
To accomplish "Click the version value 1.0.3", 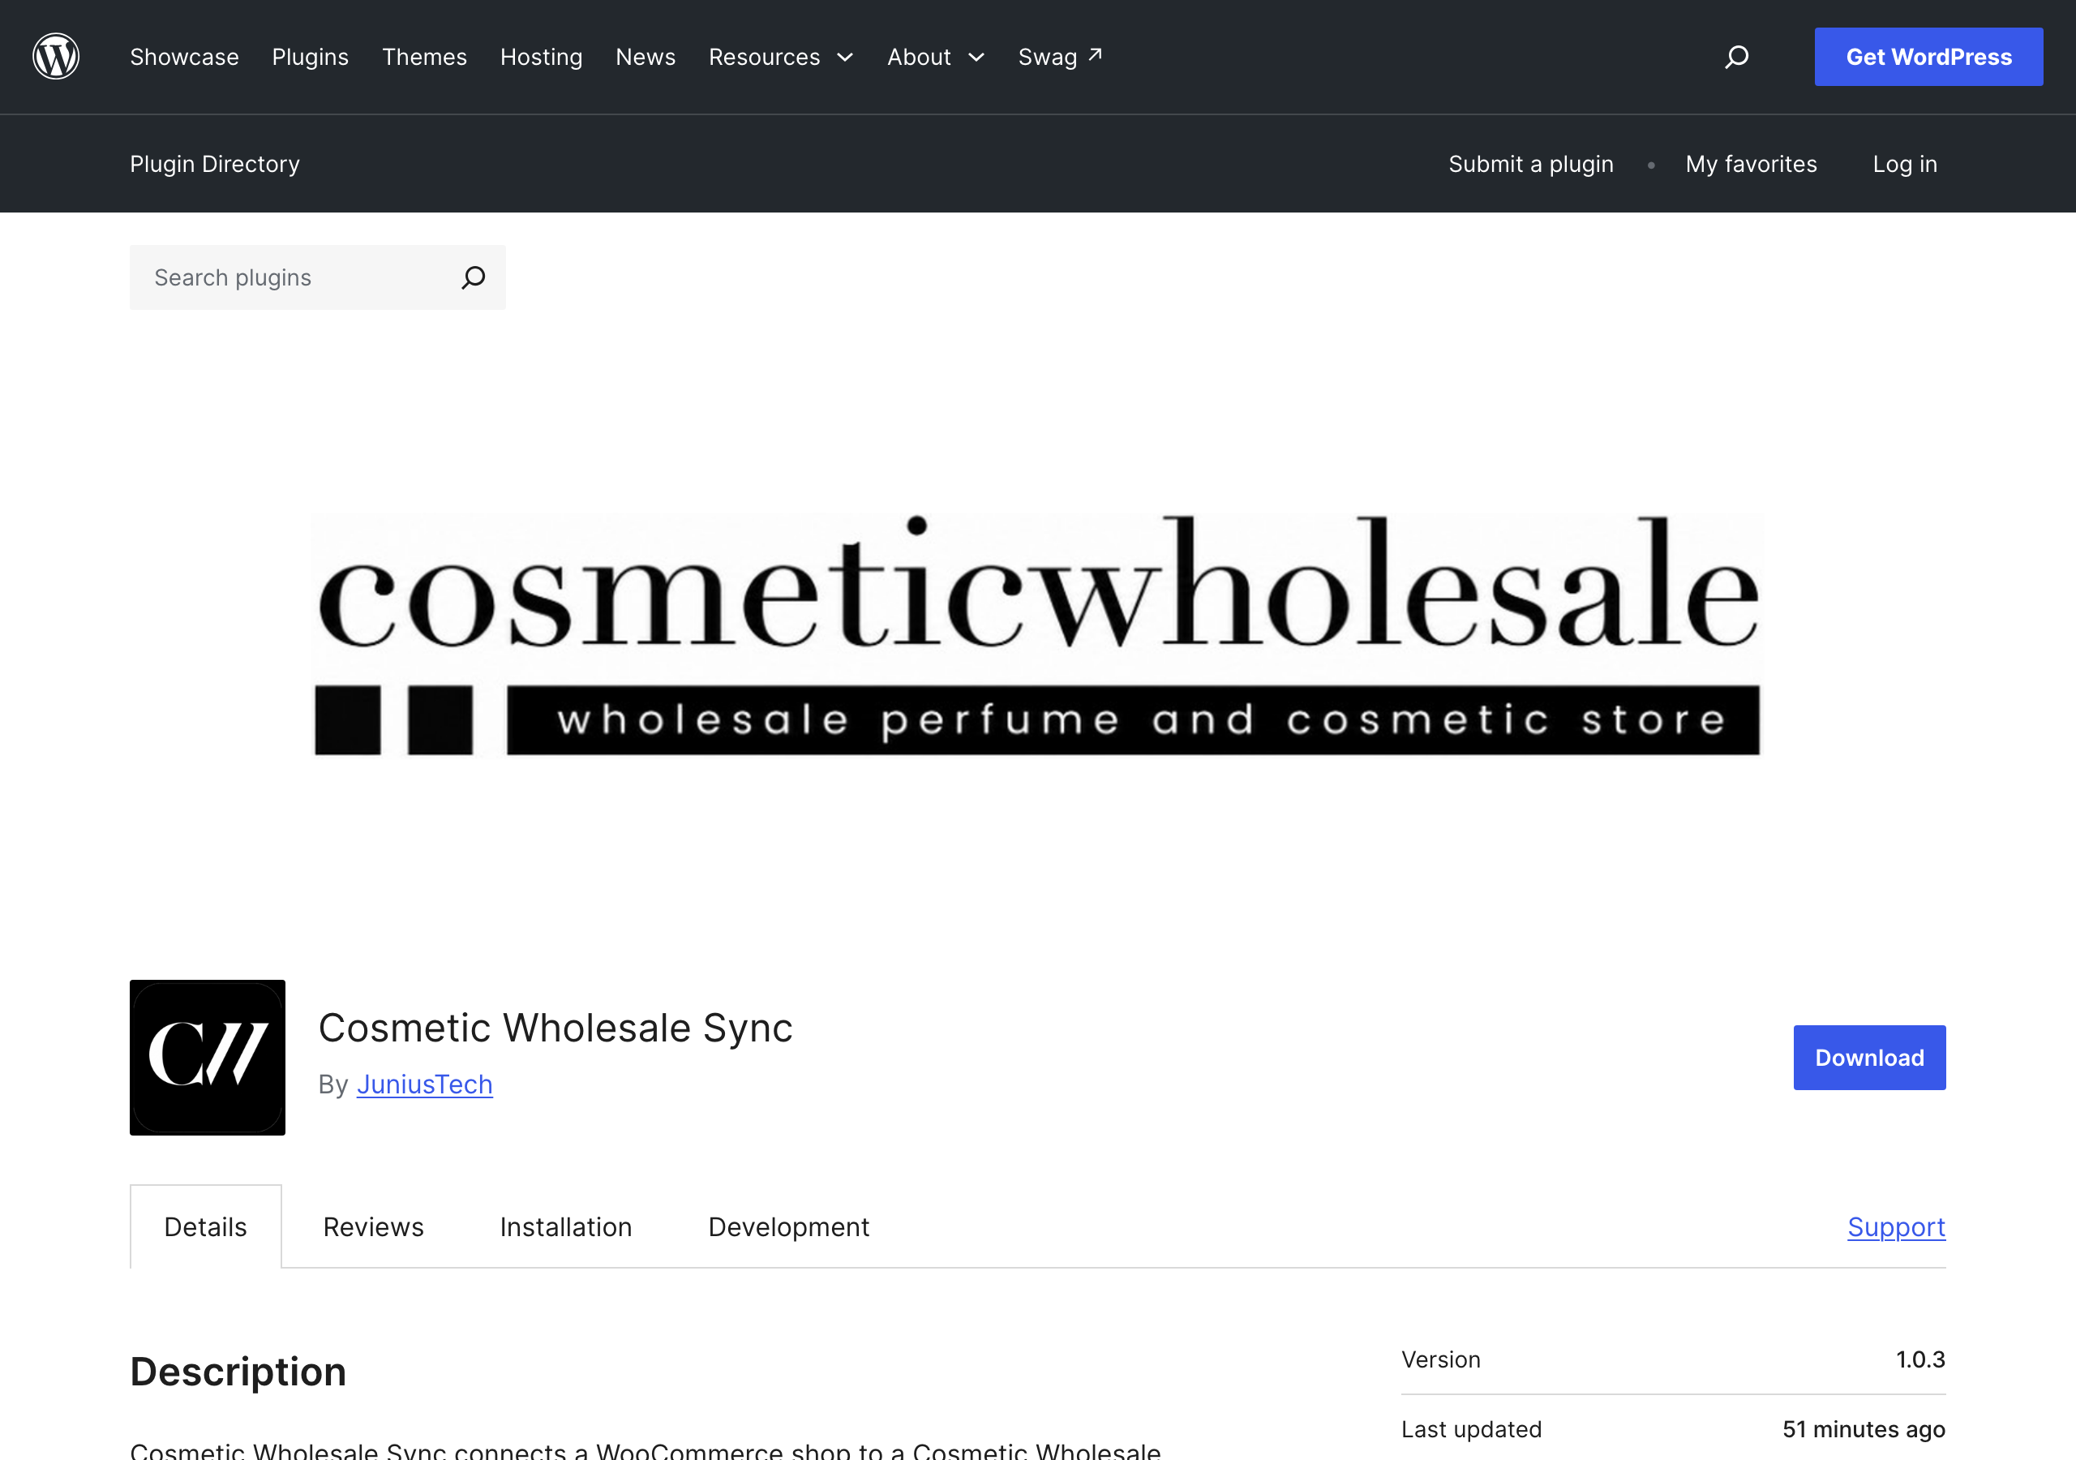I will click(1920, 1359).
